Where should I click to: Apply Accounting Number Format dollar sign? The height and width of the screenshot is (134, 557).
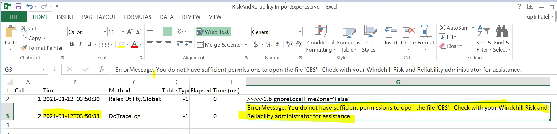click(x=256, y=44)
